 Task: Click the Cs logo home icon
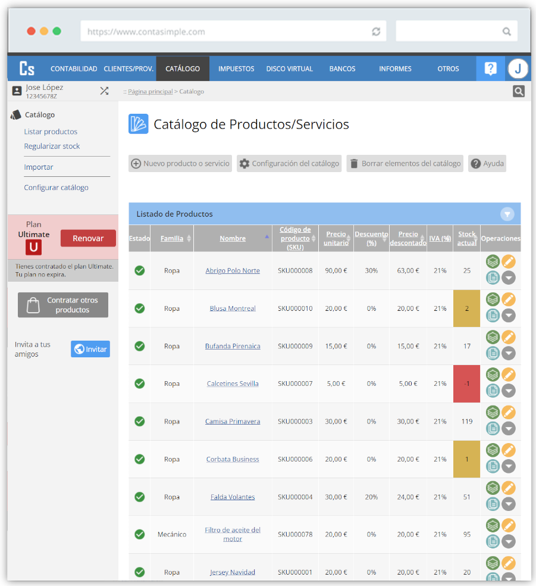point(27,68)
